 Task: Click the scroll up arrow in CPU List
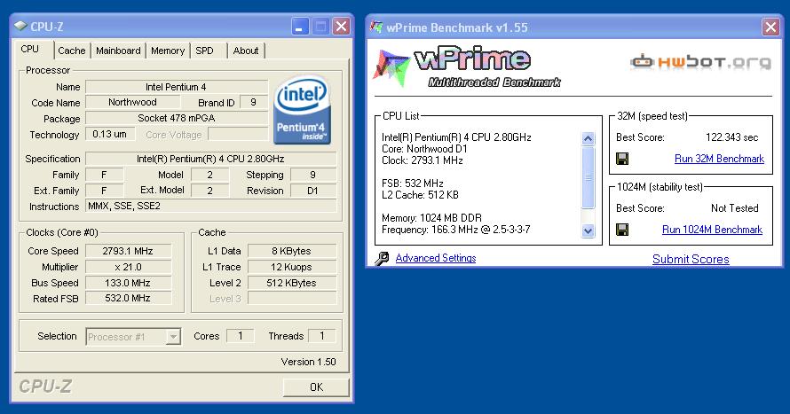(588, 138)
